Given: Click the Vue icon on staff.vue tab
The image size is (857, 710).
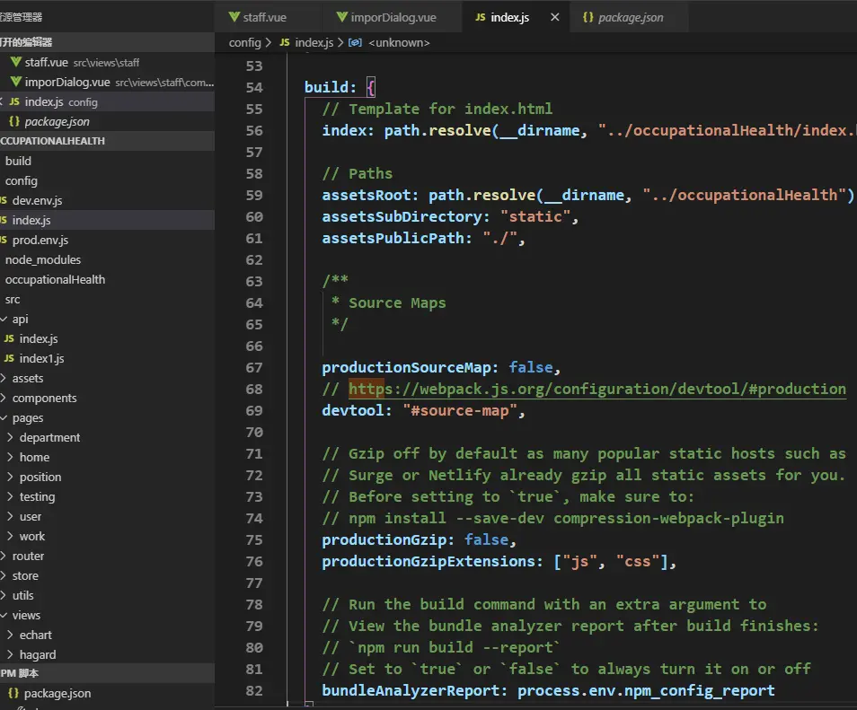Looking at the screenshot, I should tap(234, 17).
